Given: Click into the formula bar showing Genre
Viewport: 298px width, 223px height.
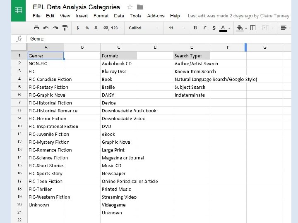Looking at the screenshot, I should [x=160, y=39].
